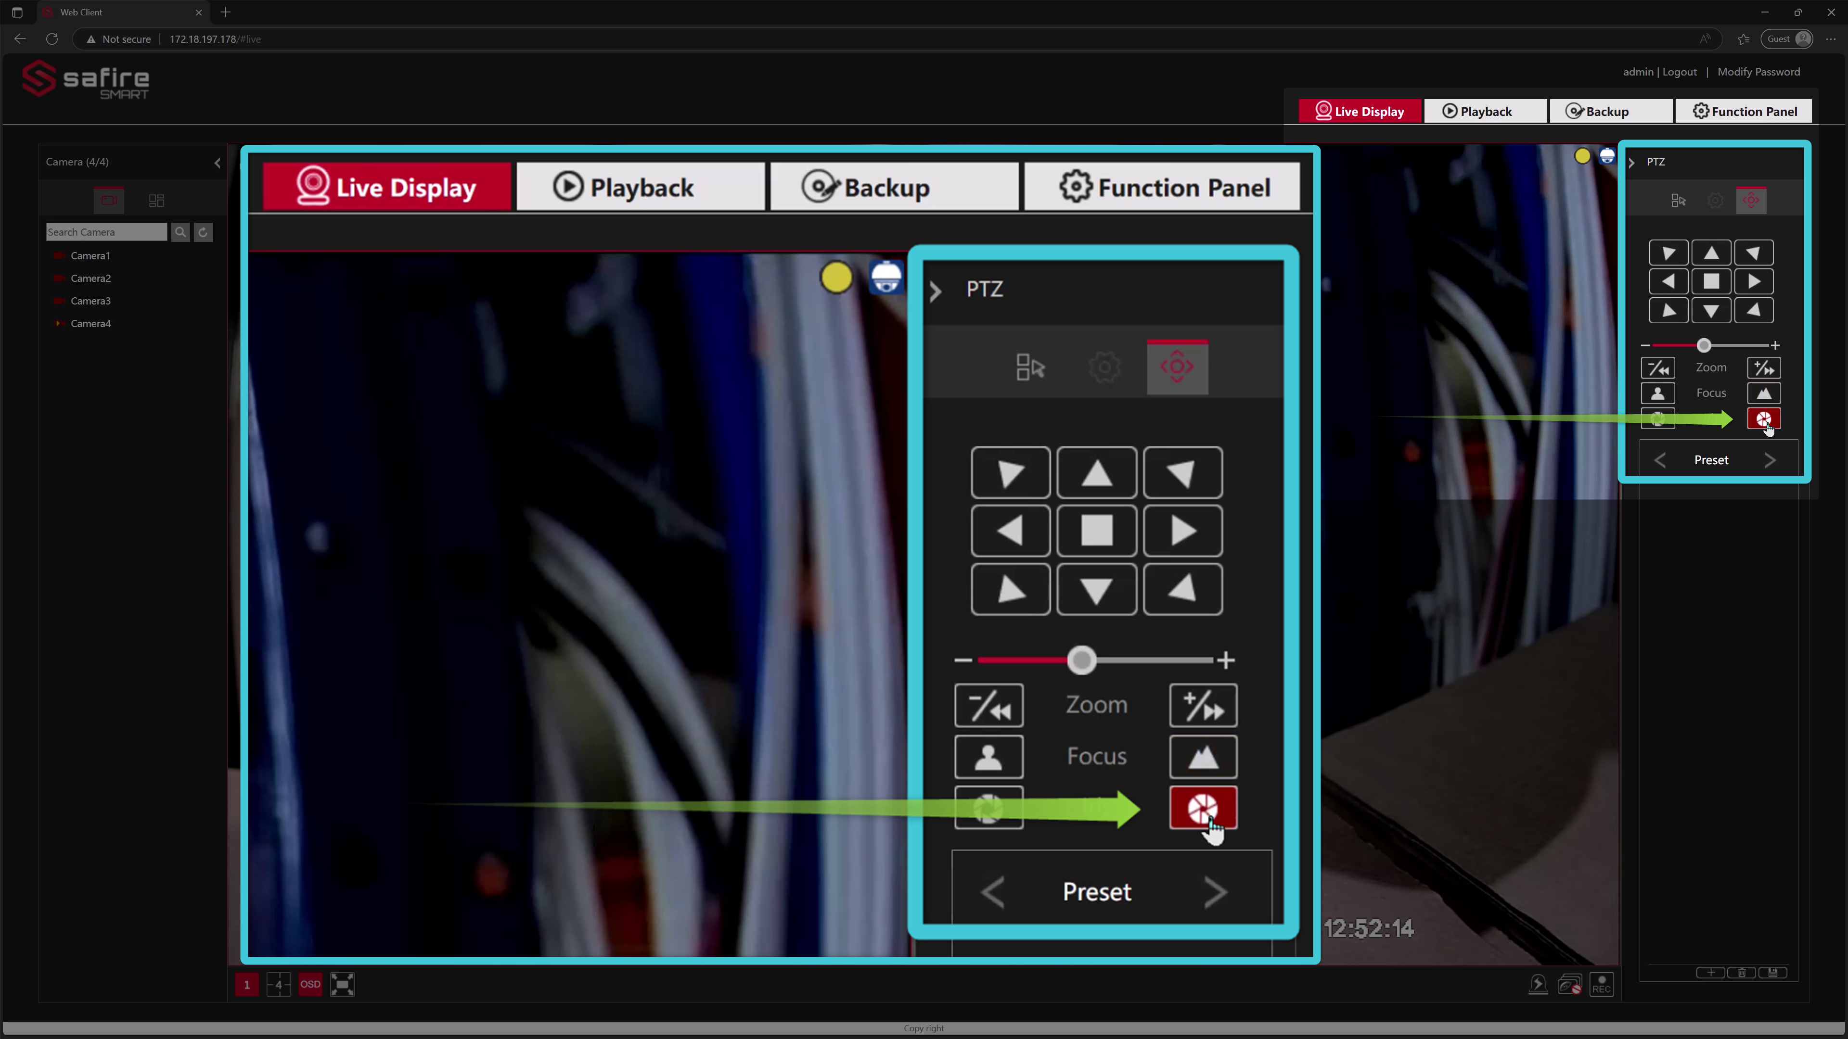Focus the Search Camera input field
The image size is (1848, 1039).
pyautogui.click(x=106, y=231)
